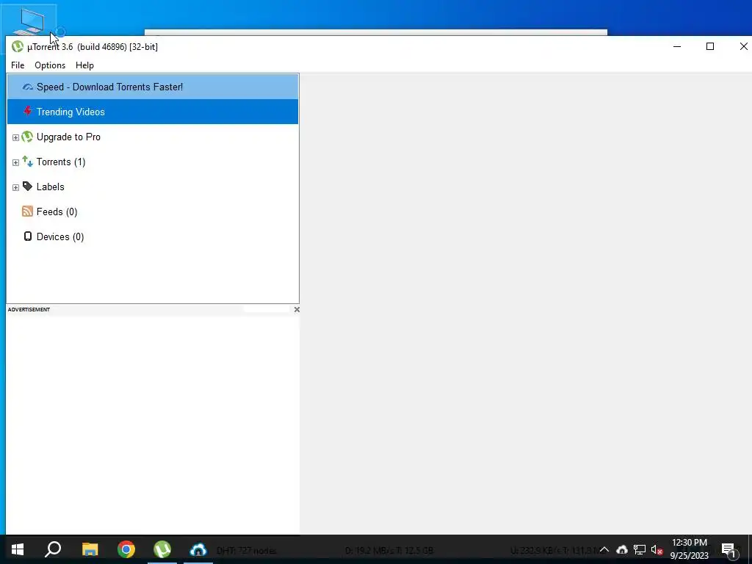Open network status tray icon
The height and width of the screenshot is (564, 752).
640,549
